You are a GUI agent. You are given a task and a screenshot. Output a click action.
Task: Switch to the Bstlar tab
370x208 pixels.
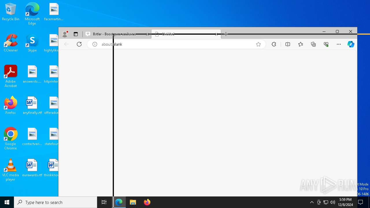click(x=117, y=34)
